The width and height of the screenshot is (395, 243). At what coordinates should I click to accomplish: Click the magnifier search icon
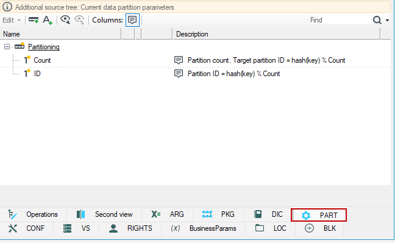coord(377,20)
